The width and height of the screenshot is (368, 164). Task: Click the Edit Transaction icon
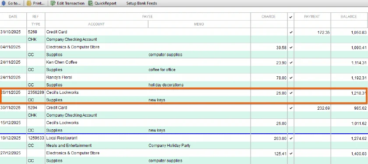[x=53, y=4]
